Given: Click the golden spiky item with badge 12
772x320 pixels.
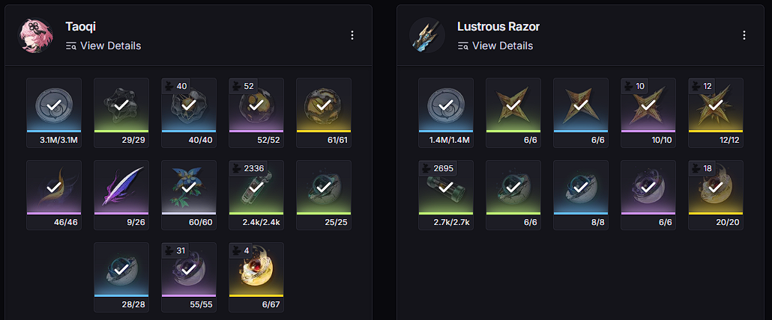Looking at the screenshot, I should pyautogui.click(x=716, y=112).
